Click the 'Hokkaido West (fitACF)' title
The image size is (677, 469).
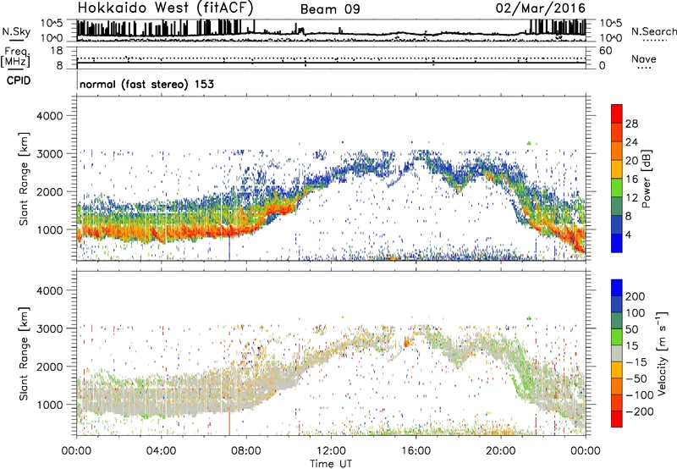165,8
